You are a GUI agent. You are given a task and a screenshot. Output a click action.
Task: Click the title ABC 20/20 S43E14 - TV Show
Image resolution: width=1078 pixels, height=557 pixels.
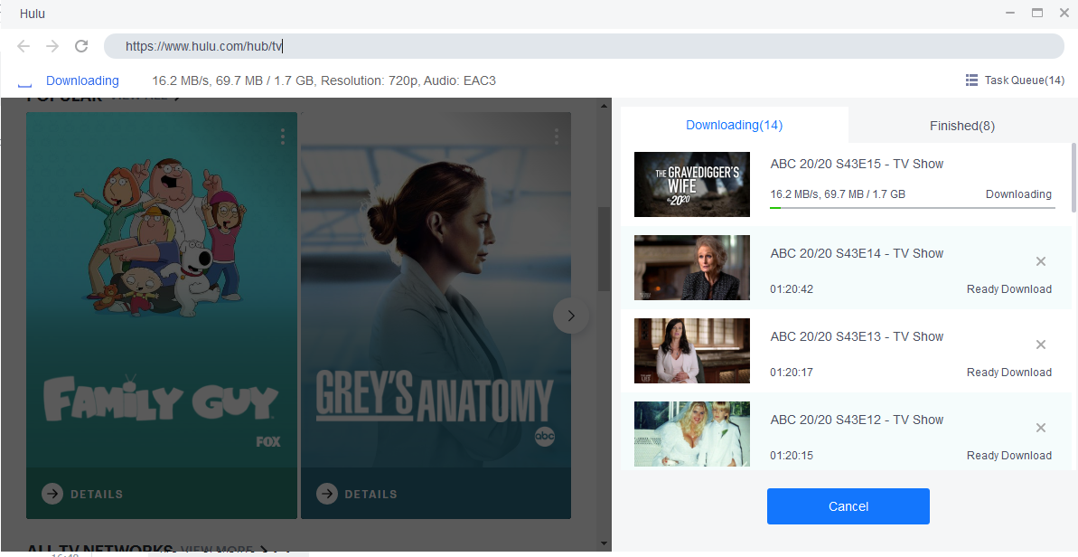[857, 253]
